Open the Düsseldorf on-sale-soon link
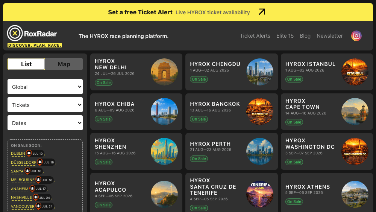The height and width of the screenshot is (212, 376). pos(23,163)
